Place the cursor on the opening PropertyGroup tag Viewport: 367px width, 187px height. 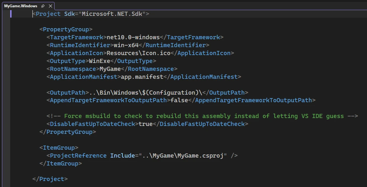[66, 29]
